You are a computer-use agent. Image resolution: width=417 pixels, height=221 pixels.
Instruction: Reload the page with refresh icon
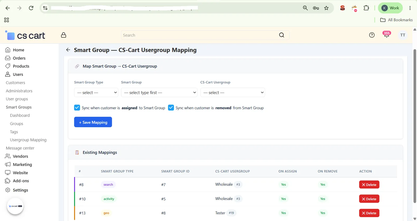tap(31, 8)
